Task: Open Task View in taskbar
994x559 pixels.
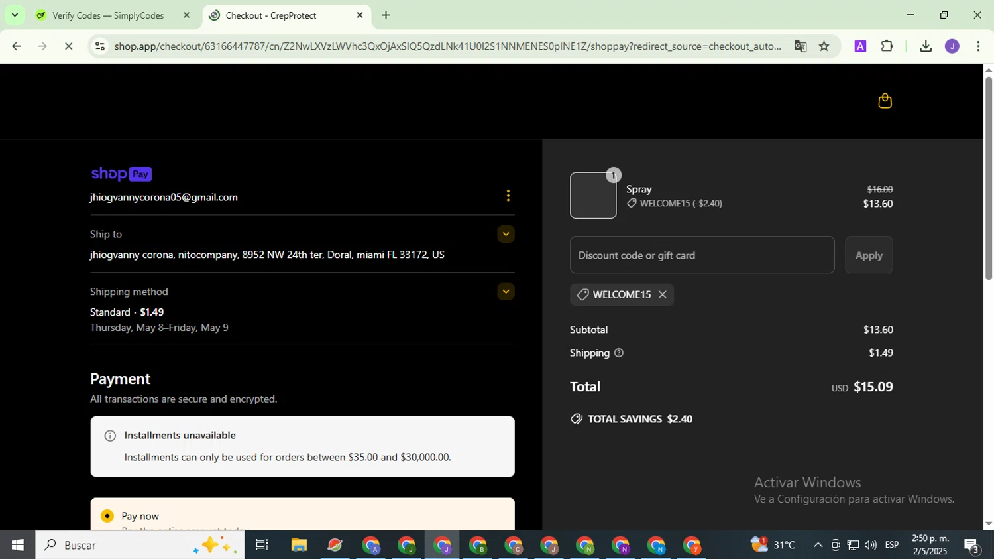Action: (x=262, y=545)
